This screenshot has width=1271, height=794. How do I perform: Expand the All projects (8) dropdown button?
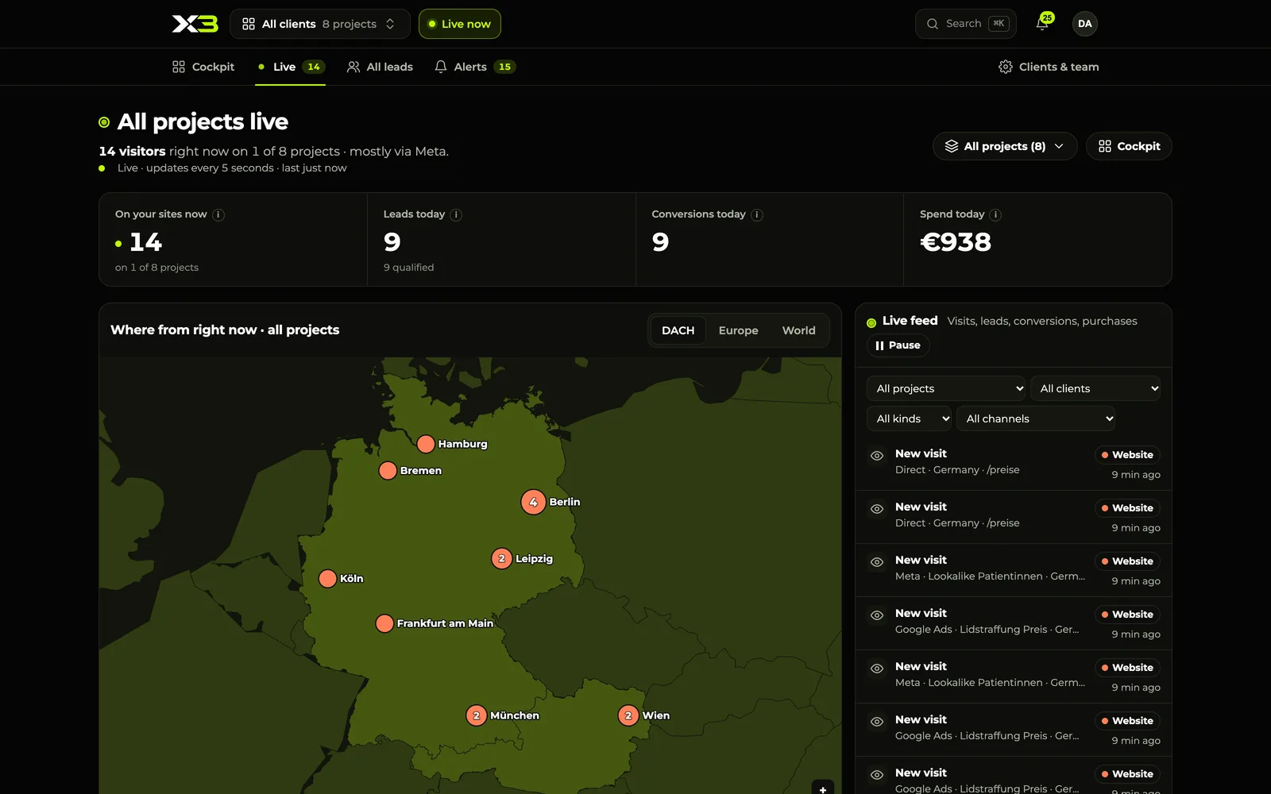(1004, 146)
